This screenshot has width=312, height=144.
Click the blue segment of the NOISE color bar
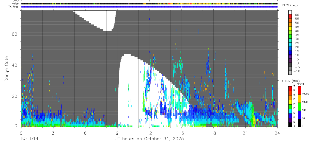pos(299,115)
